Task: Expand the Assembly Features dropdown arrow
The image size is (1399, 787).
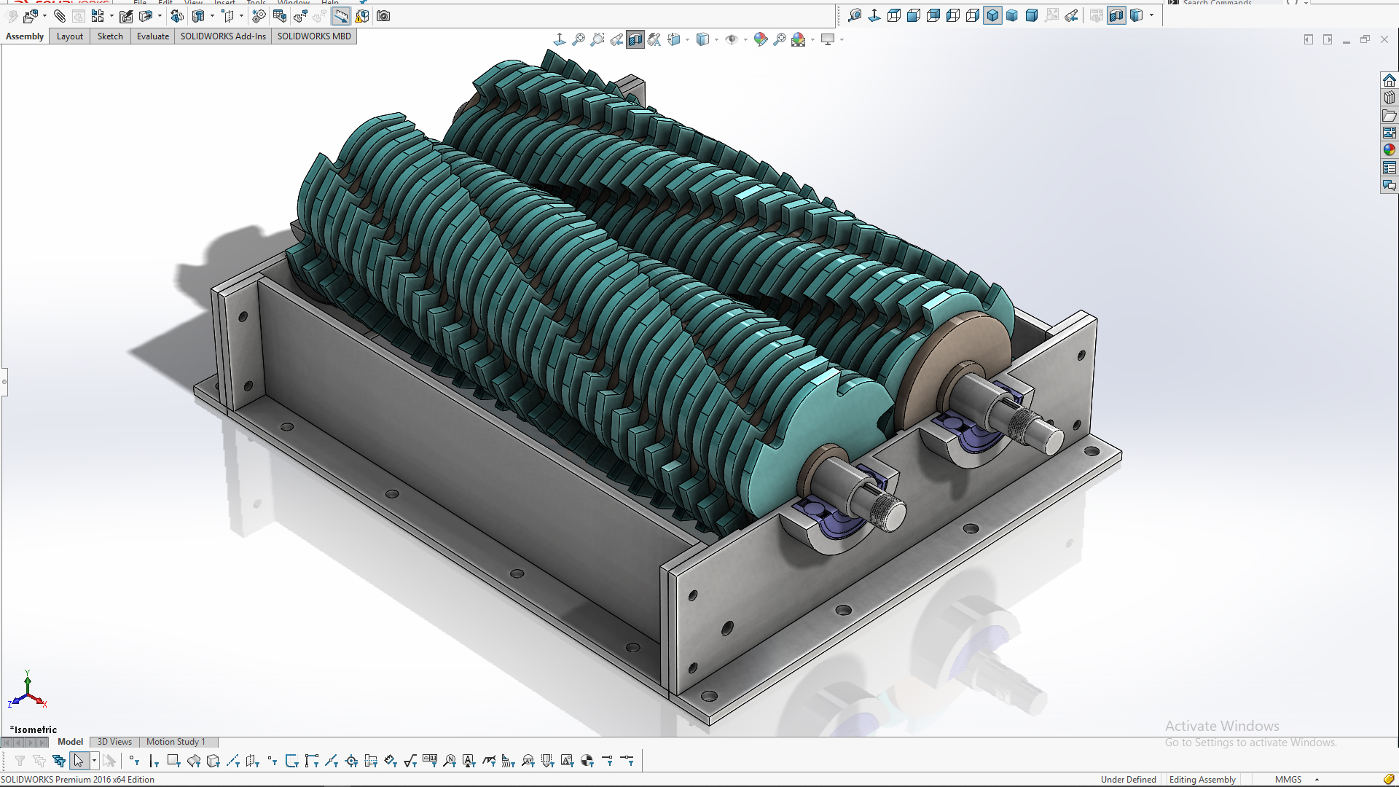Action: click(x=212, y=16)
